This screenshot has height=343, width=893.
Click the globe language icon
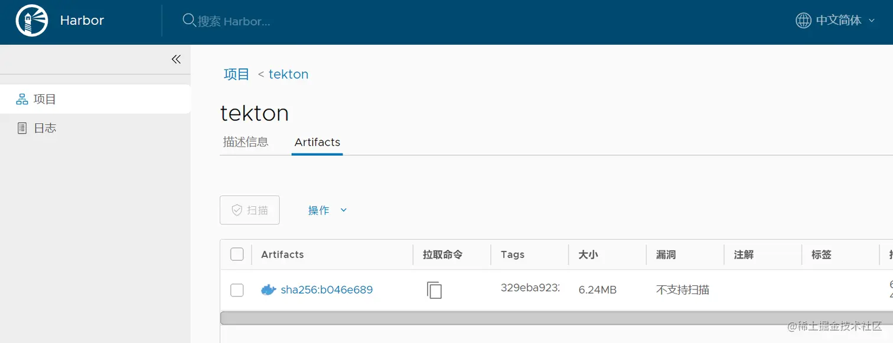[803, 21]
